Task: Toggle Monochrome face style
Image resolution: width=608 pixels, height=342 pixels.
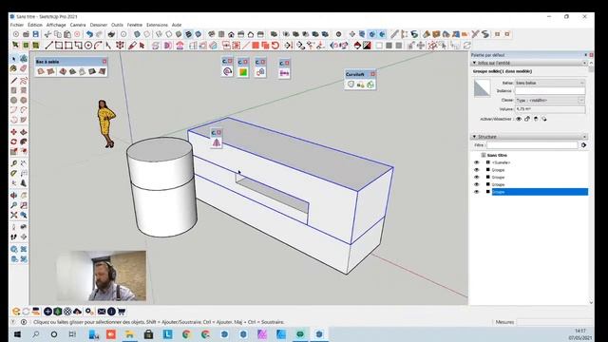Action: click(x=199, y=34)
